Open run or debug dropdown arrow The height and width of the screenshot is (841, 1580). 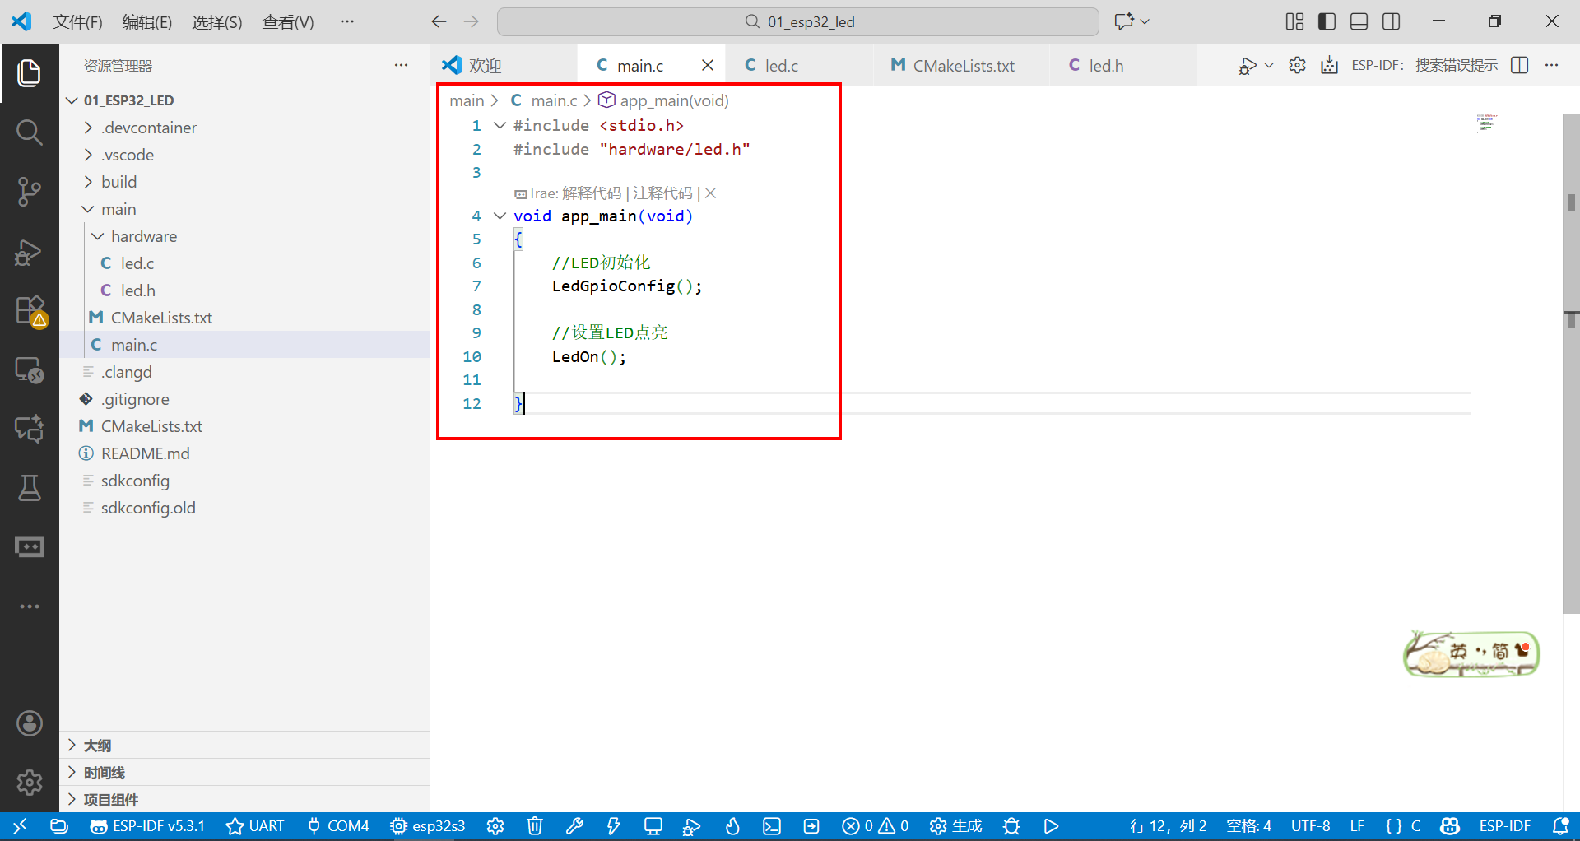pos(1269,65)
